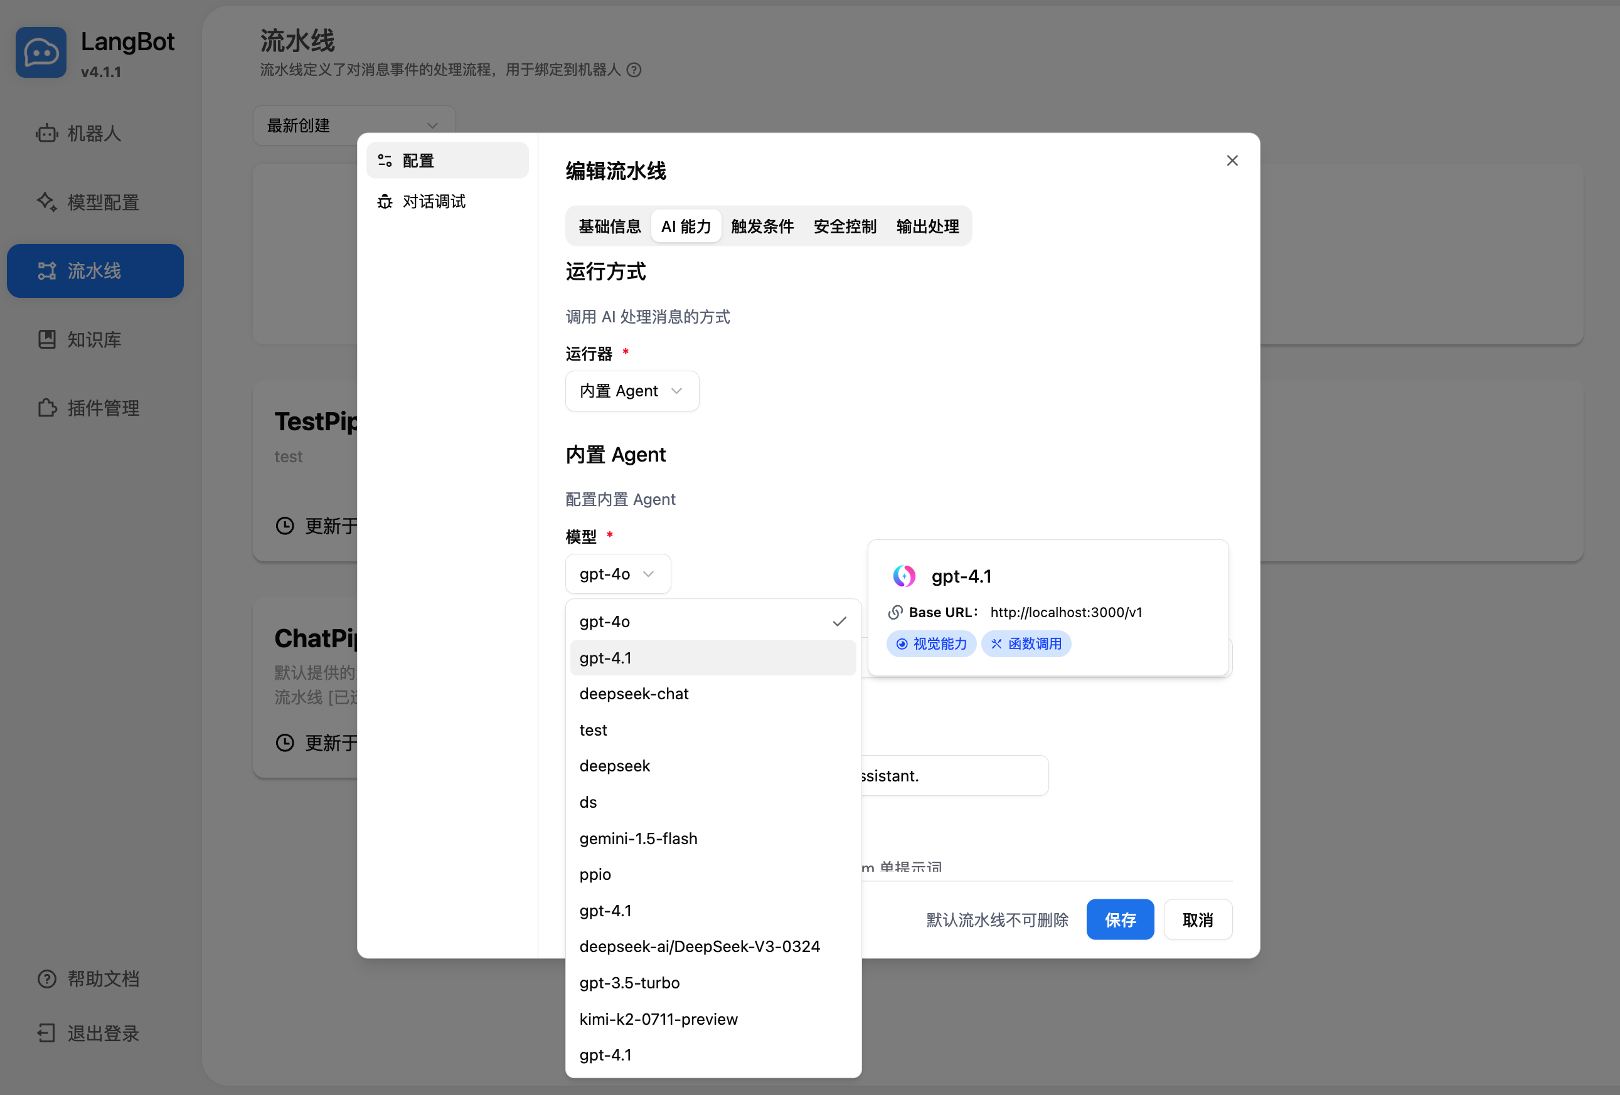Open the 知识库 section
The width and height of the screenshot is (1620, 1095).
pos(93,339)
